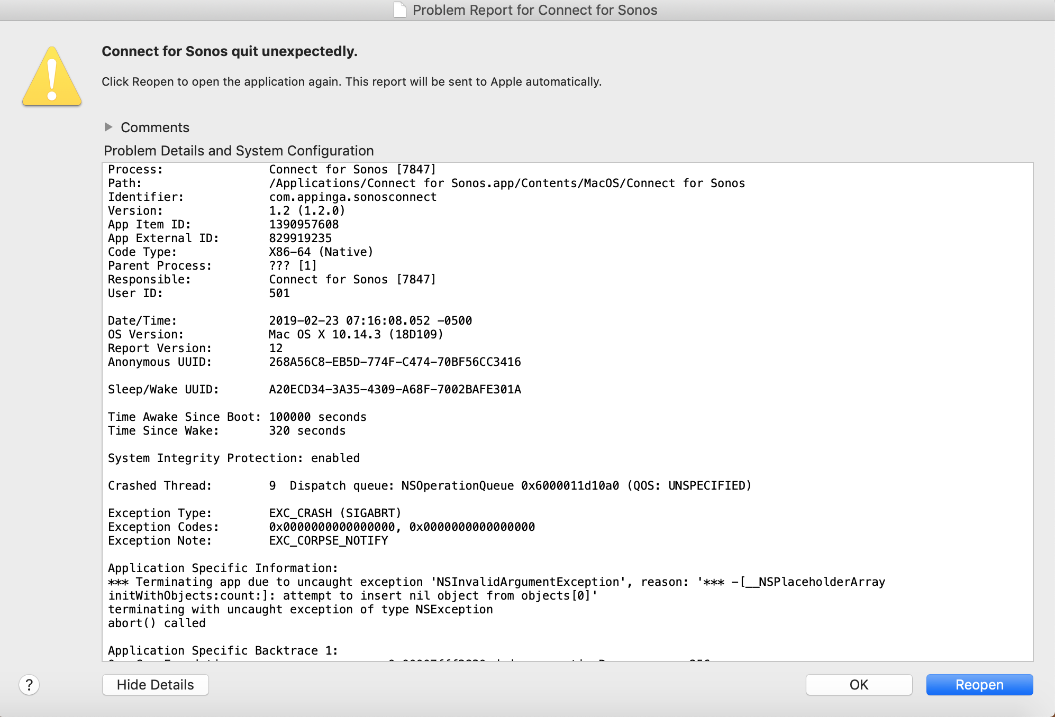Click the User ID value '501'
1055x717 pixels.
coord(279,293)
